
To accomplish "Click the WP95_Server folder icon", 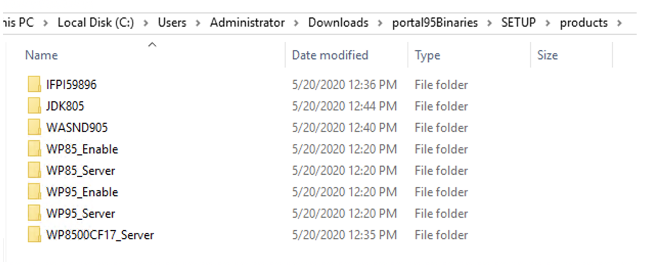I will (34, 214).
